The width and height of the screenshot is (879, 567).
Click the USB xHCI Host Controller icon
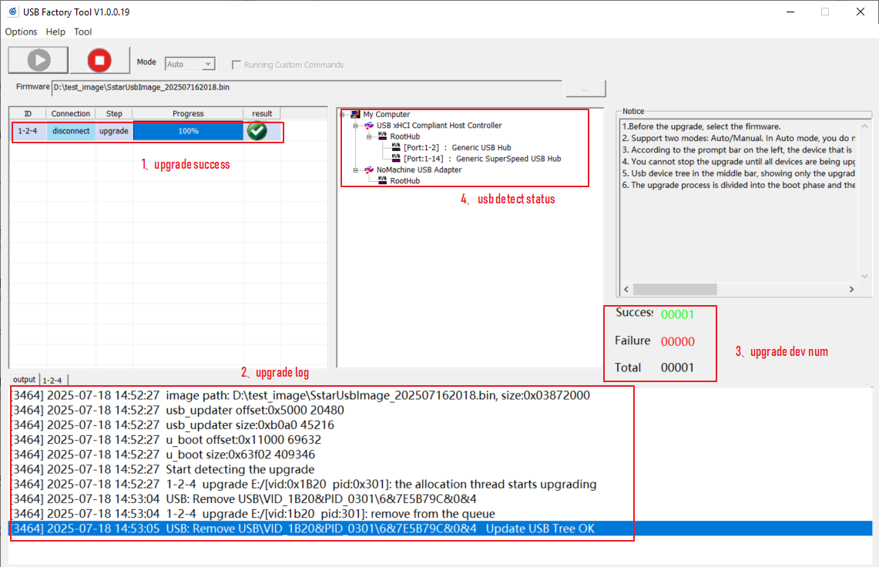click(368, 126)
